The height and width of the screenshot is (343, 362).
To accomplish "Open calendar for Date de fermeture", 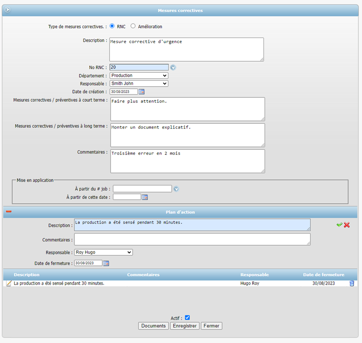I will coord(106,263).
